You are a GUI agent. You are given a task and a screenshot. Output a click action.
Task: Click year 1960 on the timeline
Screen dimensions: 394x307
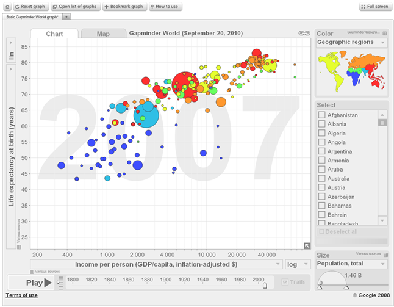coord(221,280)
